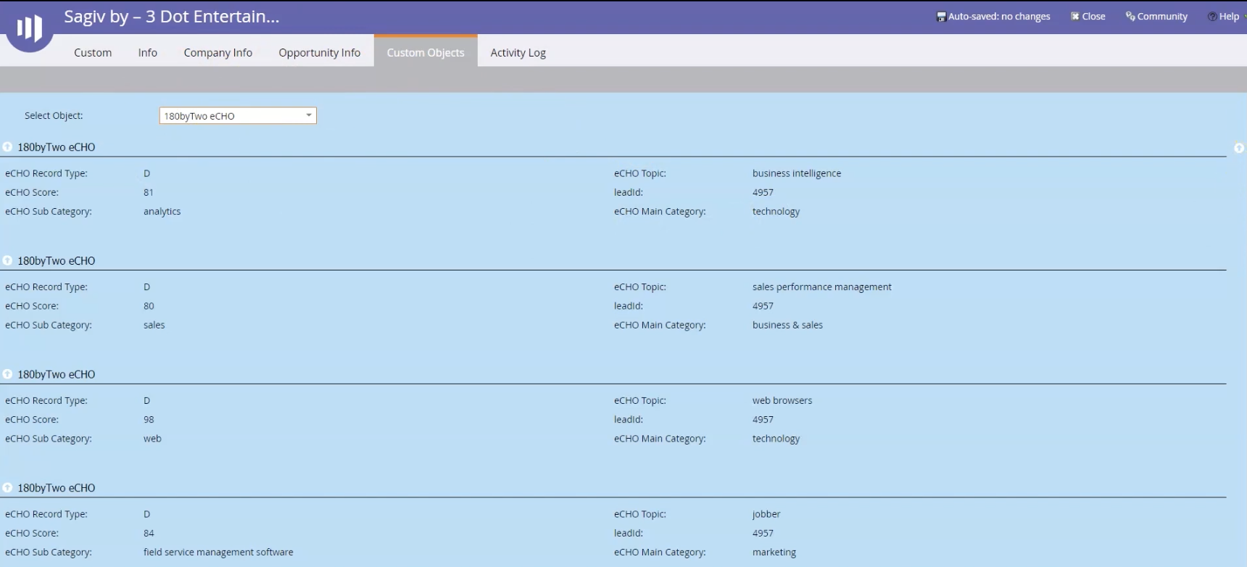The width and height of the screenshot is (1247, 567).
Task: Click the main category value 'business & sales'
Action: point(787,325)
